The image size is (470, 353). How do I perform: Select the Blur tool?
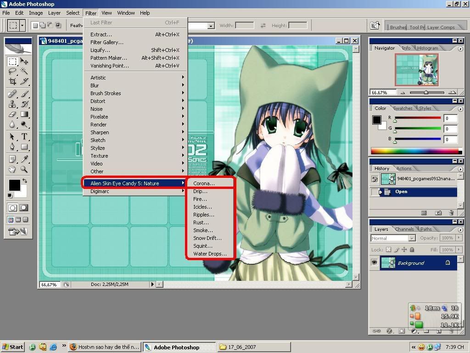12,124
